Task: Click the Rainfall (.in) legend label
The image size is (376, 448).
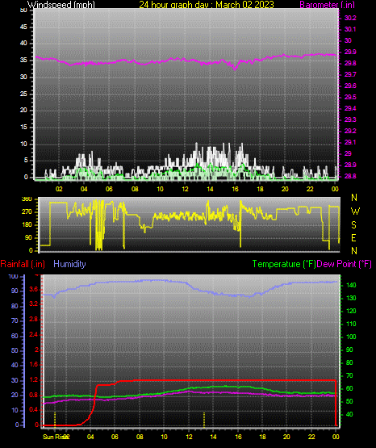Action: click(x=23, y=264)
